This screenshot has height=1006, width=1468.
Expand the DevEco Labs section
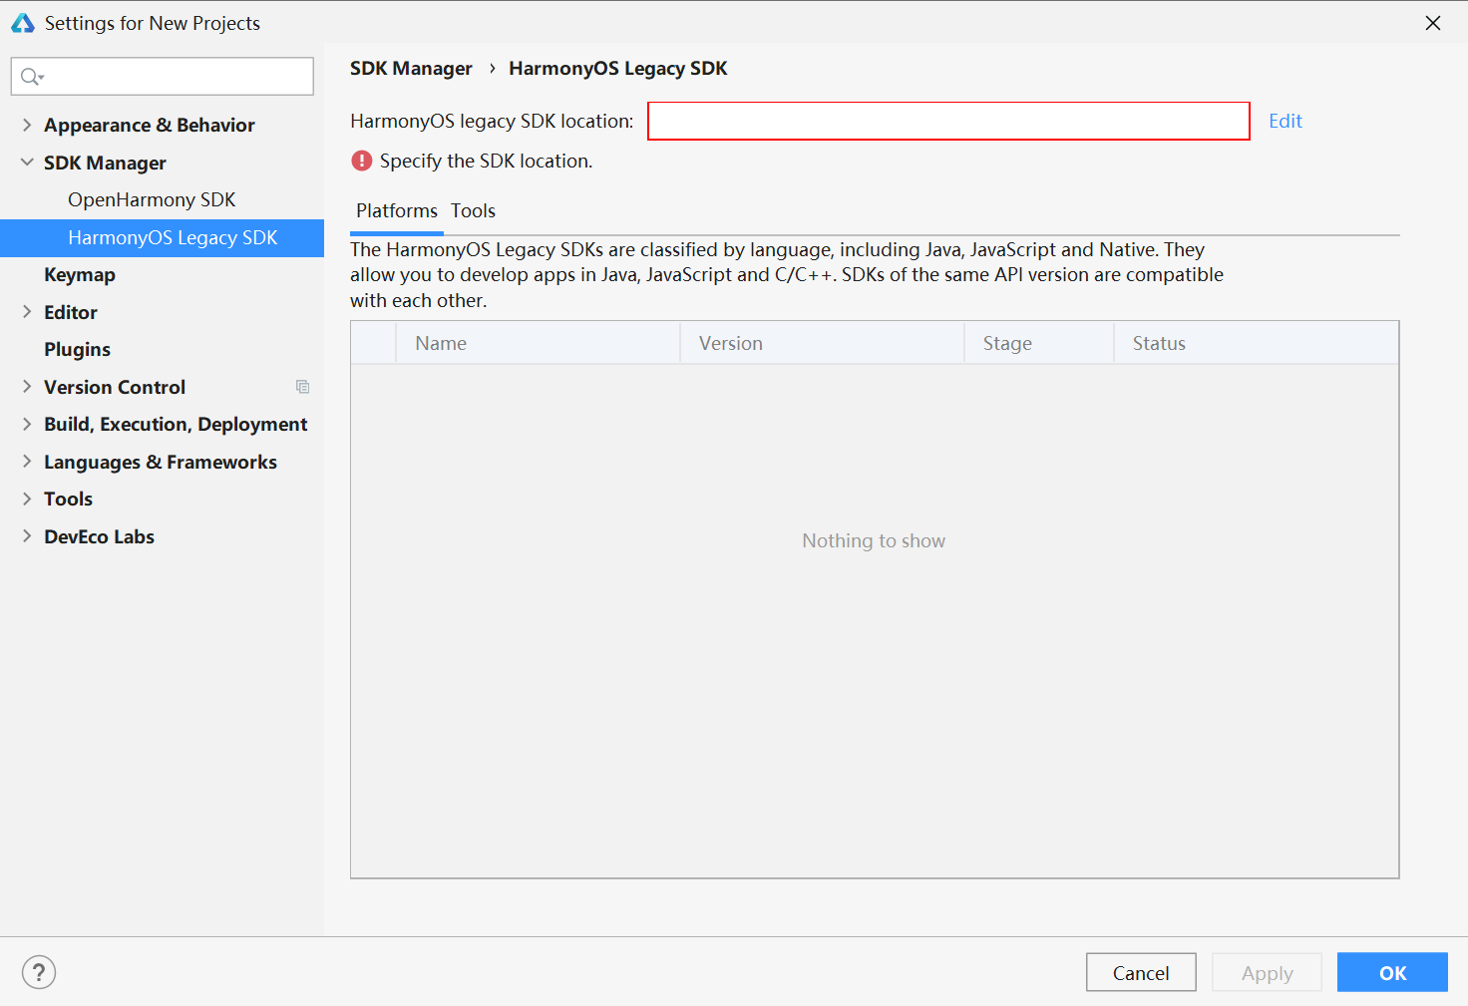pyautogui.click(x=27, y=536)
